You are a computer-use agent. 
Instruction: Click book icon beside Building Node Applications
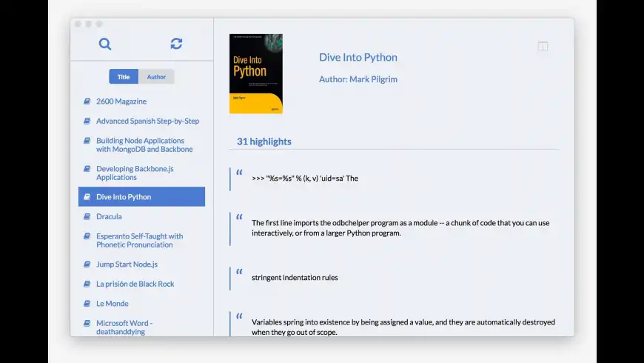pyautogui.click(x=87, y=141)
